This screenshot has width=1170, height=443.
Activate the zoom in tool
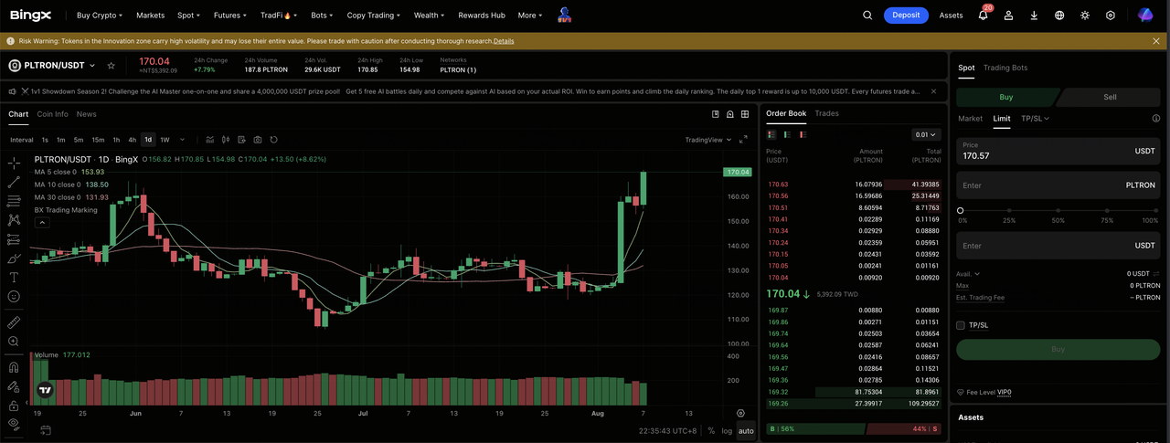click(x=14, y=342)
